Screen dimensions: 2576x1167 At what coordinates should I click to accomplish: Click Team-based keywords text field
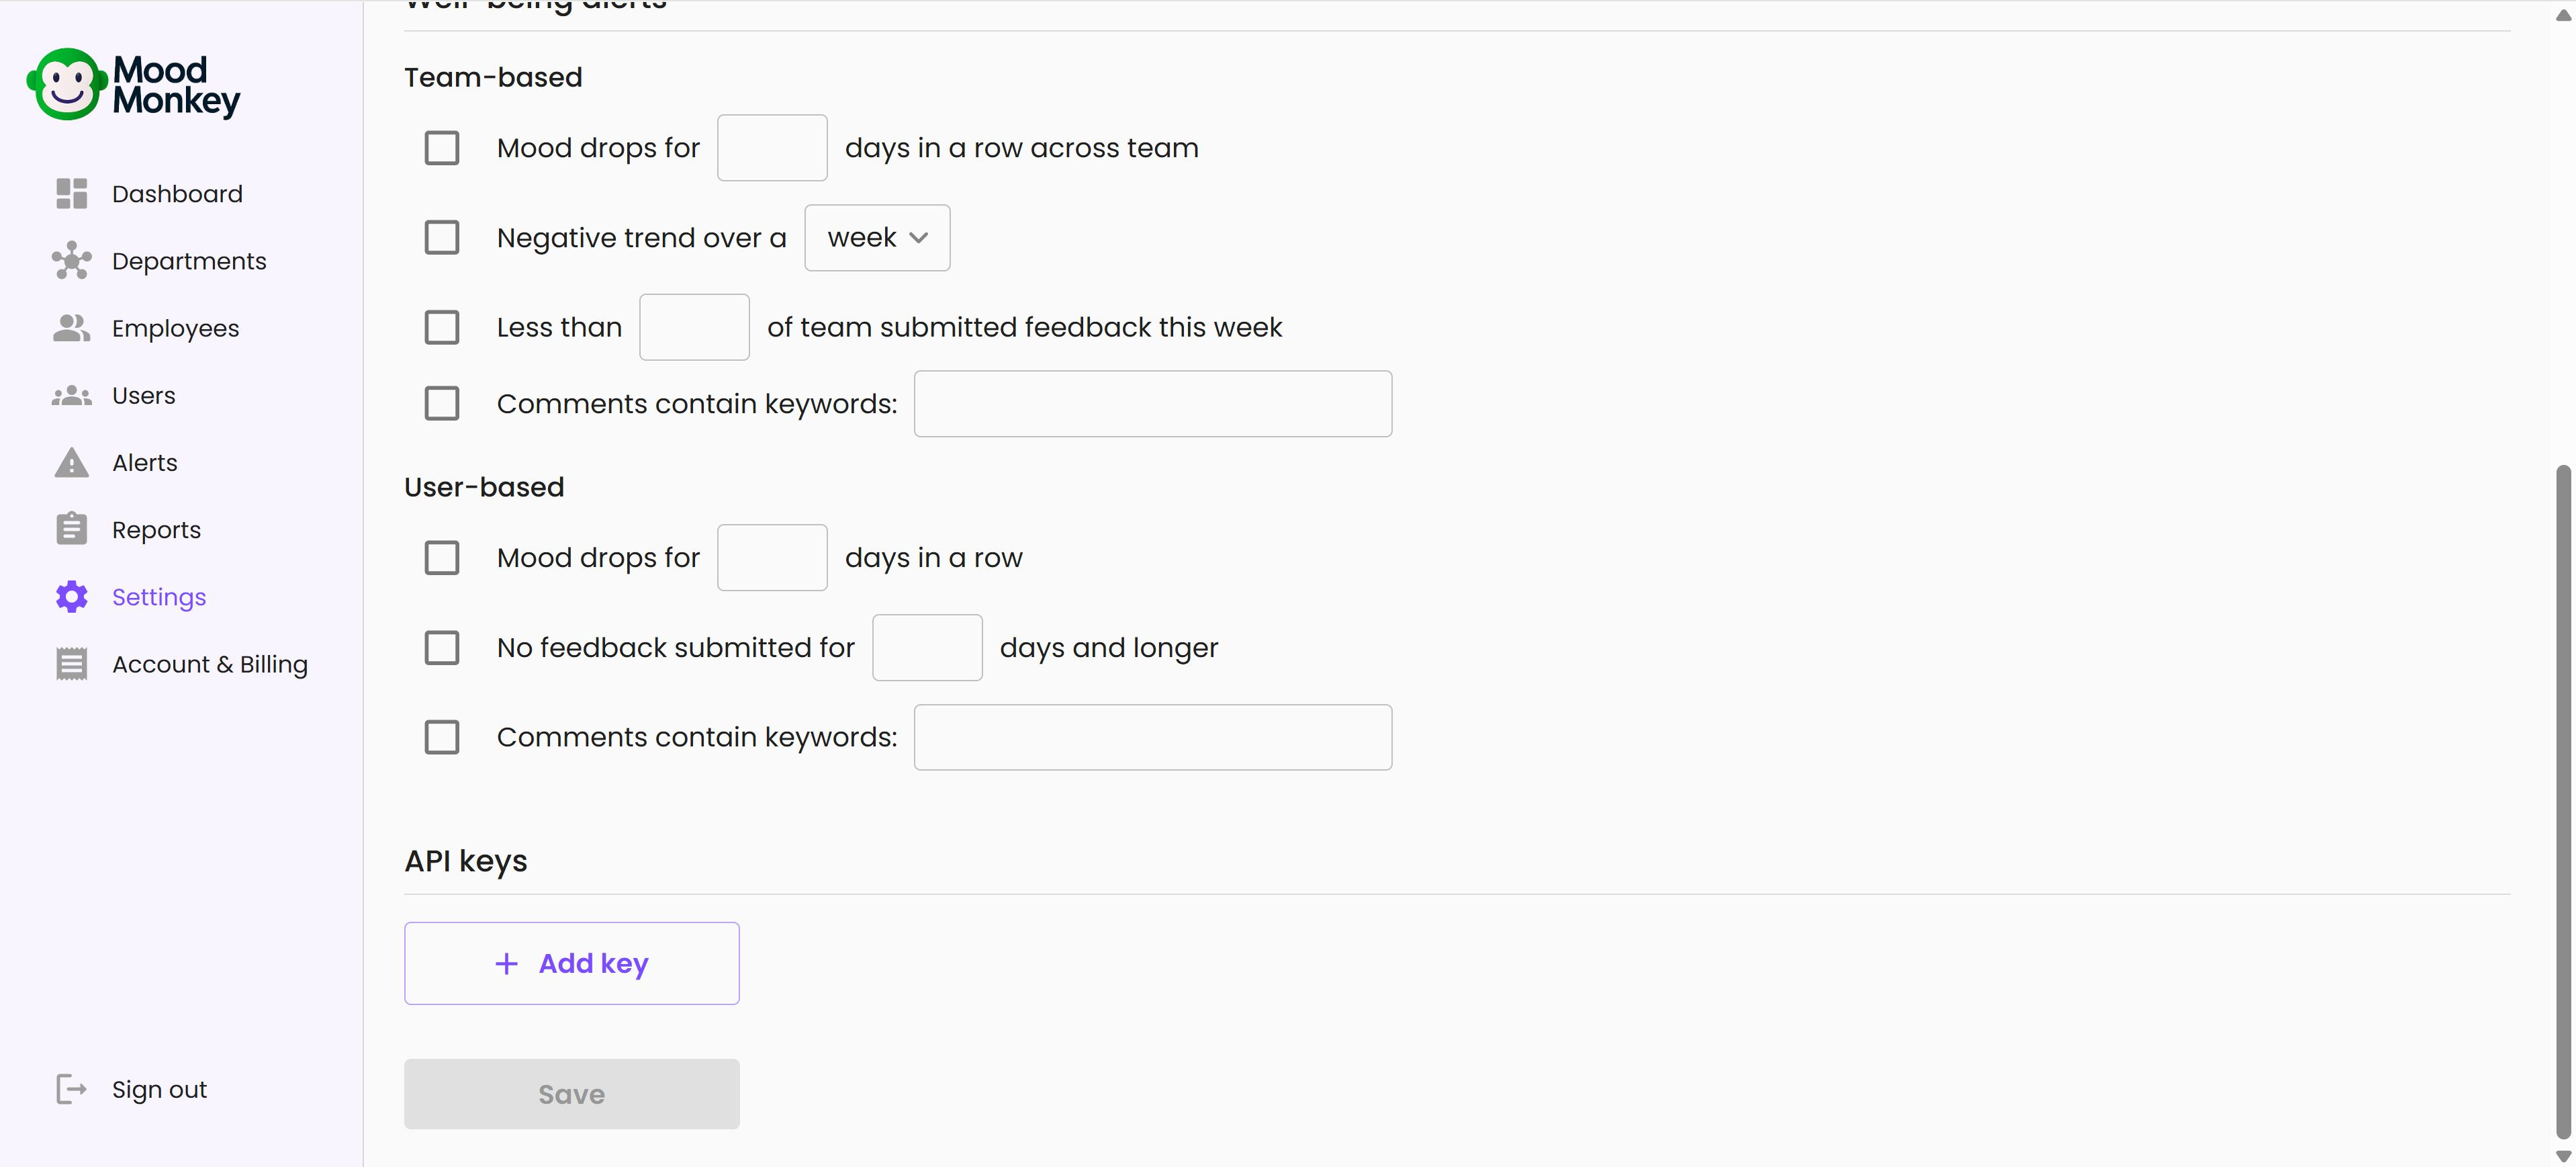point(1153,403)
